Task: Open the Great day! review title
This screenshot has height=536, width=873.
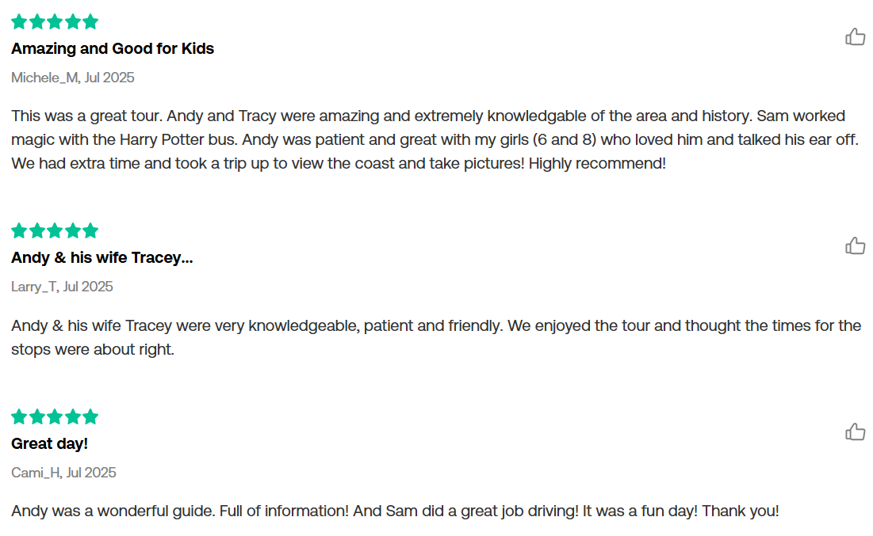Action: coord(49,443)
